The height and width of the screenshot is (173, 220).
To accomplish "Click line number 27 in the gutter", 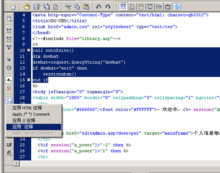I will pyautogui.click(x=22, y=157).
